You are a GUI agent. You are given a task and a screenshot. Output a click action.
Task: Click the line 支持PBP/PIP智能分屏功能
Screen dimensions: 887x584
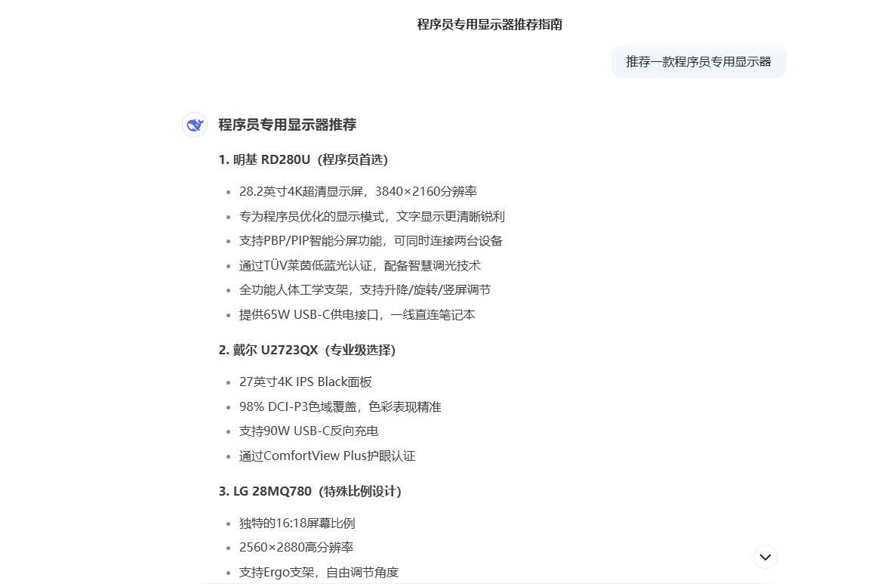click(x=371, y=240)
